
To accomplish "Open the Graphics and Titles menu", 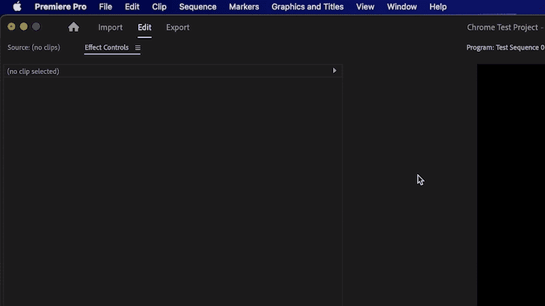I will pyautogui.click(x=307, y=7).
